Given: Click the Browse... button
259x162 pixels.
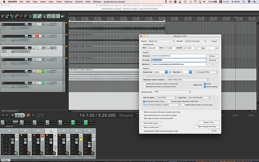Looking at the screenshot, I should (213, 56).
